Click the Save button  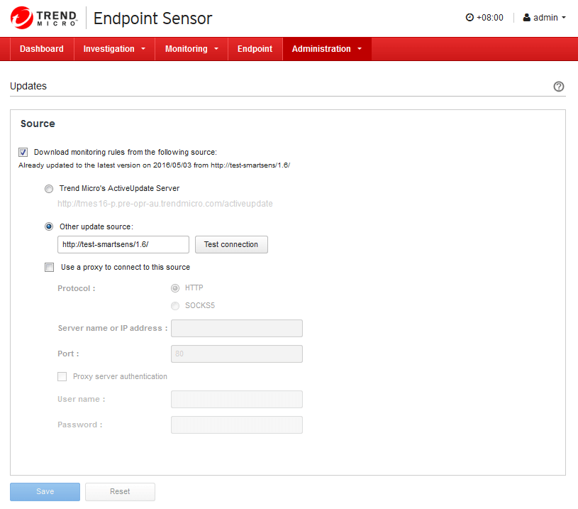click(45, 492)
